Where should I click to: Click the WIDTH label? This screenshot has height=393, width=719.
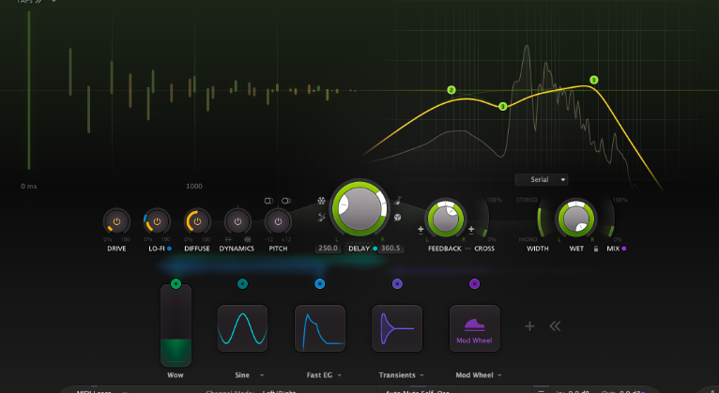[x=538, y=249]
